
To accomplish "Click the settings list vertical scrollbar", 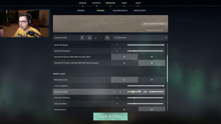I will pyautogui.click(x=167, y=69).
